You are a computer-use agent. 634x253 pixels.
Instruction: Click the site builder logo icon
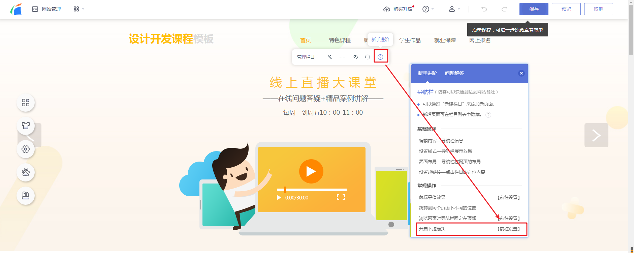tap(16, 9)
